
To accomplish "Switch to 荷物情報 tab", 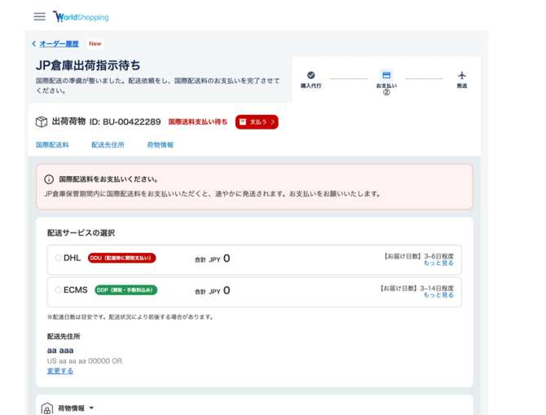I will coord(161,144).
